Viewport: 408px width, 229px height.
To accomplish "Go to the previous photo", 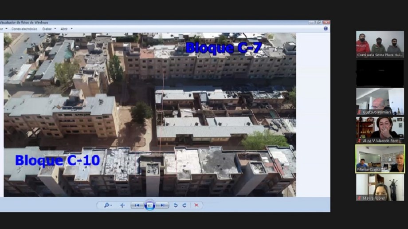I will [x=137, y=206].
